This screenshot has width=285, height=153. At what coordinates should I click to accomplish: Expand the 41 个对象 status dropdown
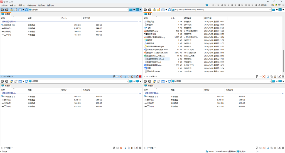(x=156, y=76)
